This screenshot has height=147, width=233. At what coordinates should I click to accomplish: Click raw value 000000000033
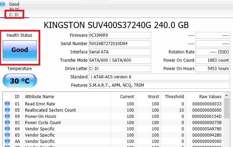207,104
